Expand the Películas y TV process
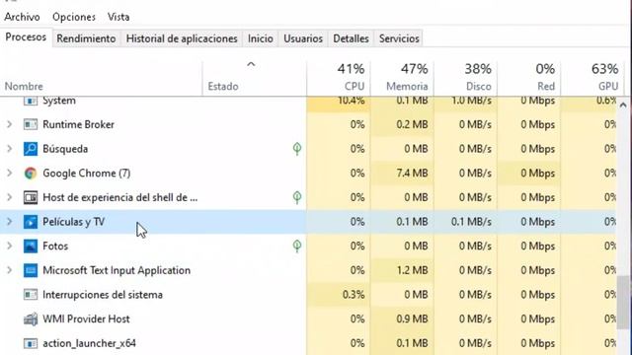The height and width of the screenshot is (355, 632). click(9, 222)
